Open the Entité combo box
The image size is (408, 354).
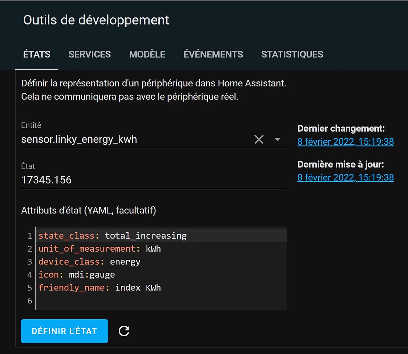tap(142, 139)
